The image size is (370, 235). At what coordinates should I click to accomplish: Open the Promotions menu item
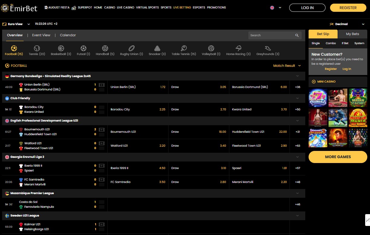[216, 8]
